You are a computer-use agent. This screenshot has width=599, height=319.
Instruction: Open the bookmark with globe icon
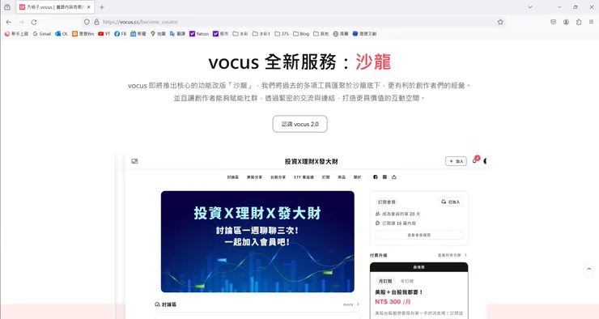pos(340,34)
